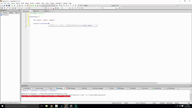Screen dimensions: 192x108
Task: Click Next line debug icon
Action: [62, 5]
